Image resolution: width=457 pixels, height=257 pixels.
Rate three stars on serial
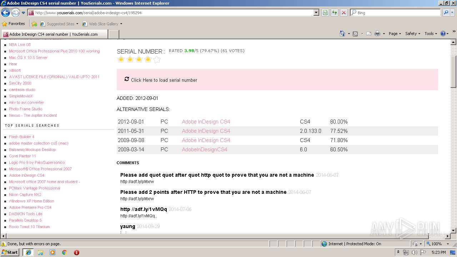coord(139,59)
